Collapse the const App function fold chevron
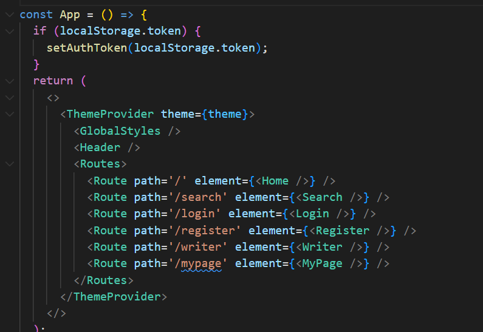 coord(10,15)
